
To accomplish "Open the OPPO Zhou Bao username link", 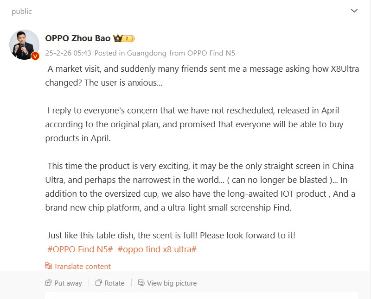I will click(x=78, y=38).
